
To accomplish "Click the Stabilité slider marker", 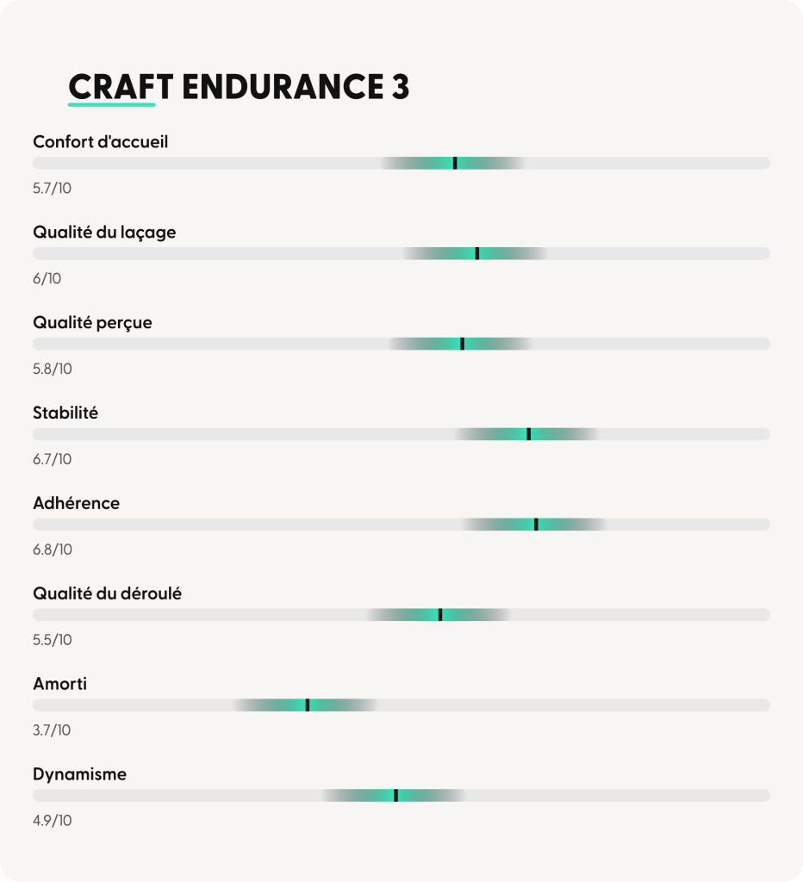I will (x=529, y=434).
